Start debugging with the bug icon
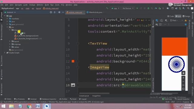The width and height of the screenshot is (194, 109). click(148, 8)
